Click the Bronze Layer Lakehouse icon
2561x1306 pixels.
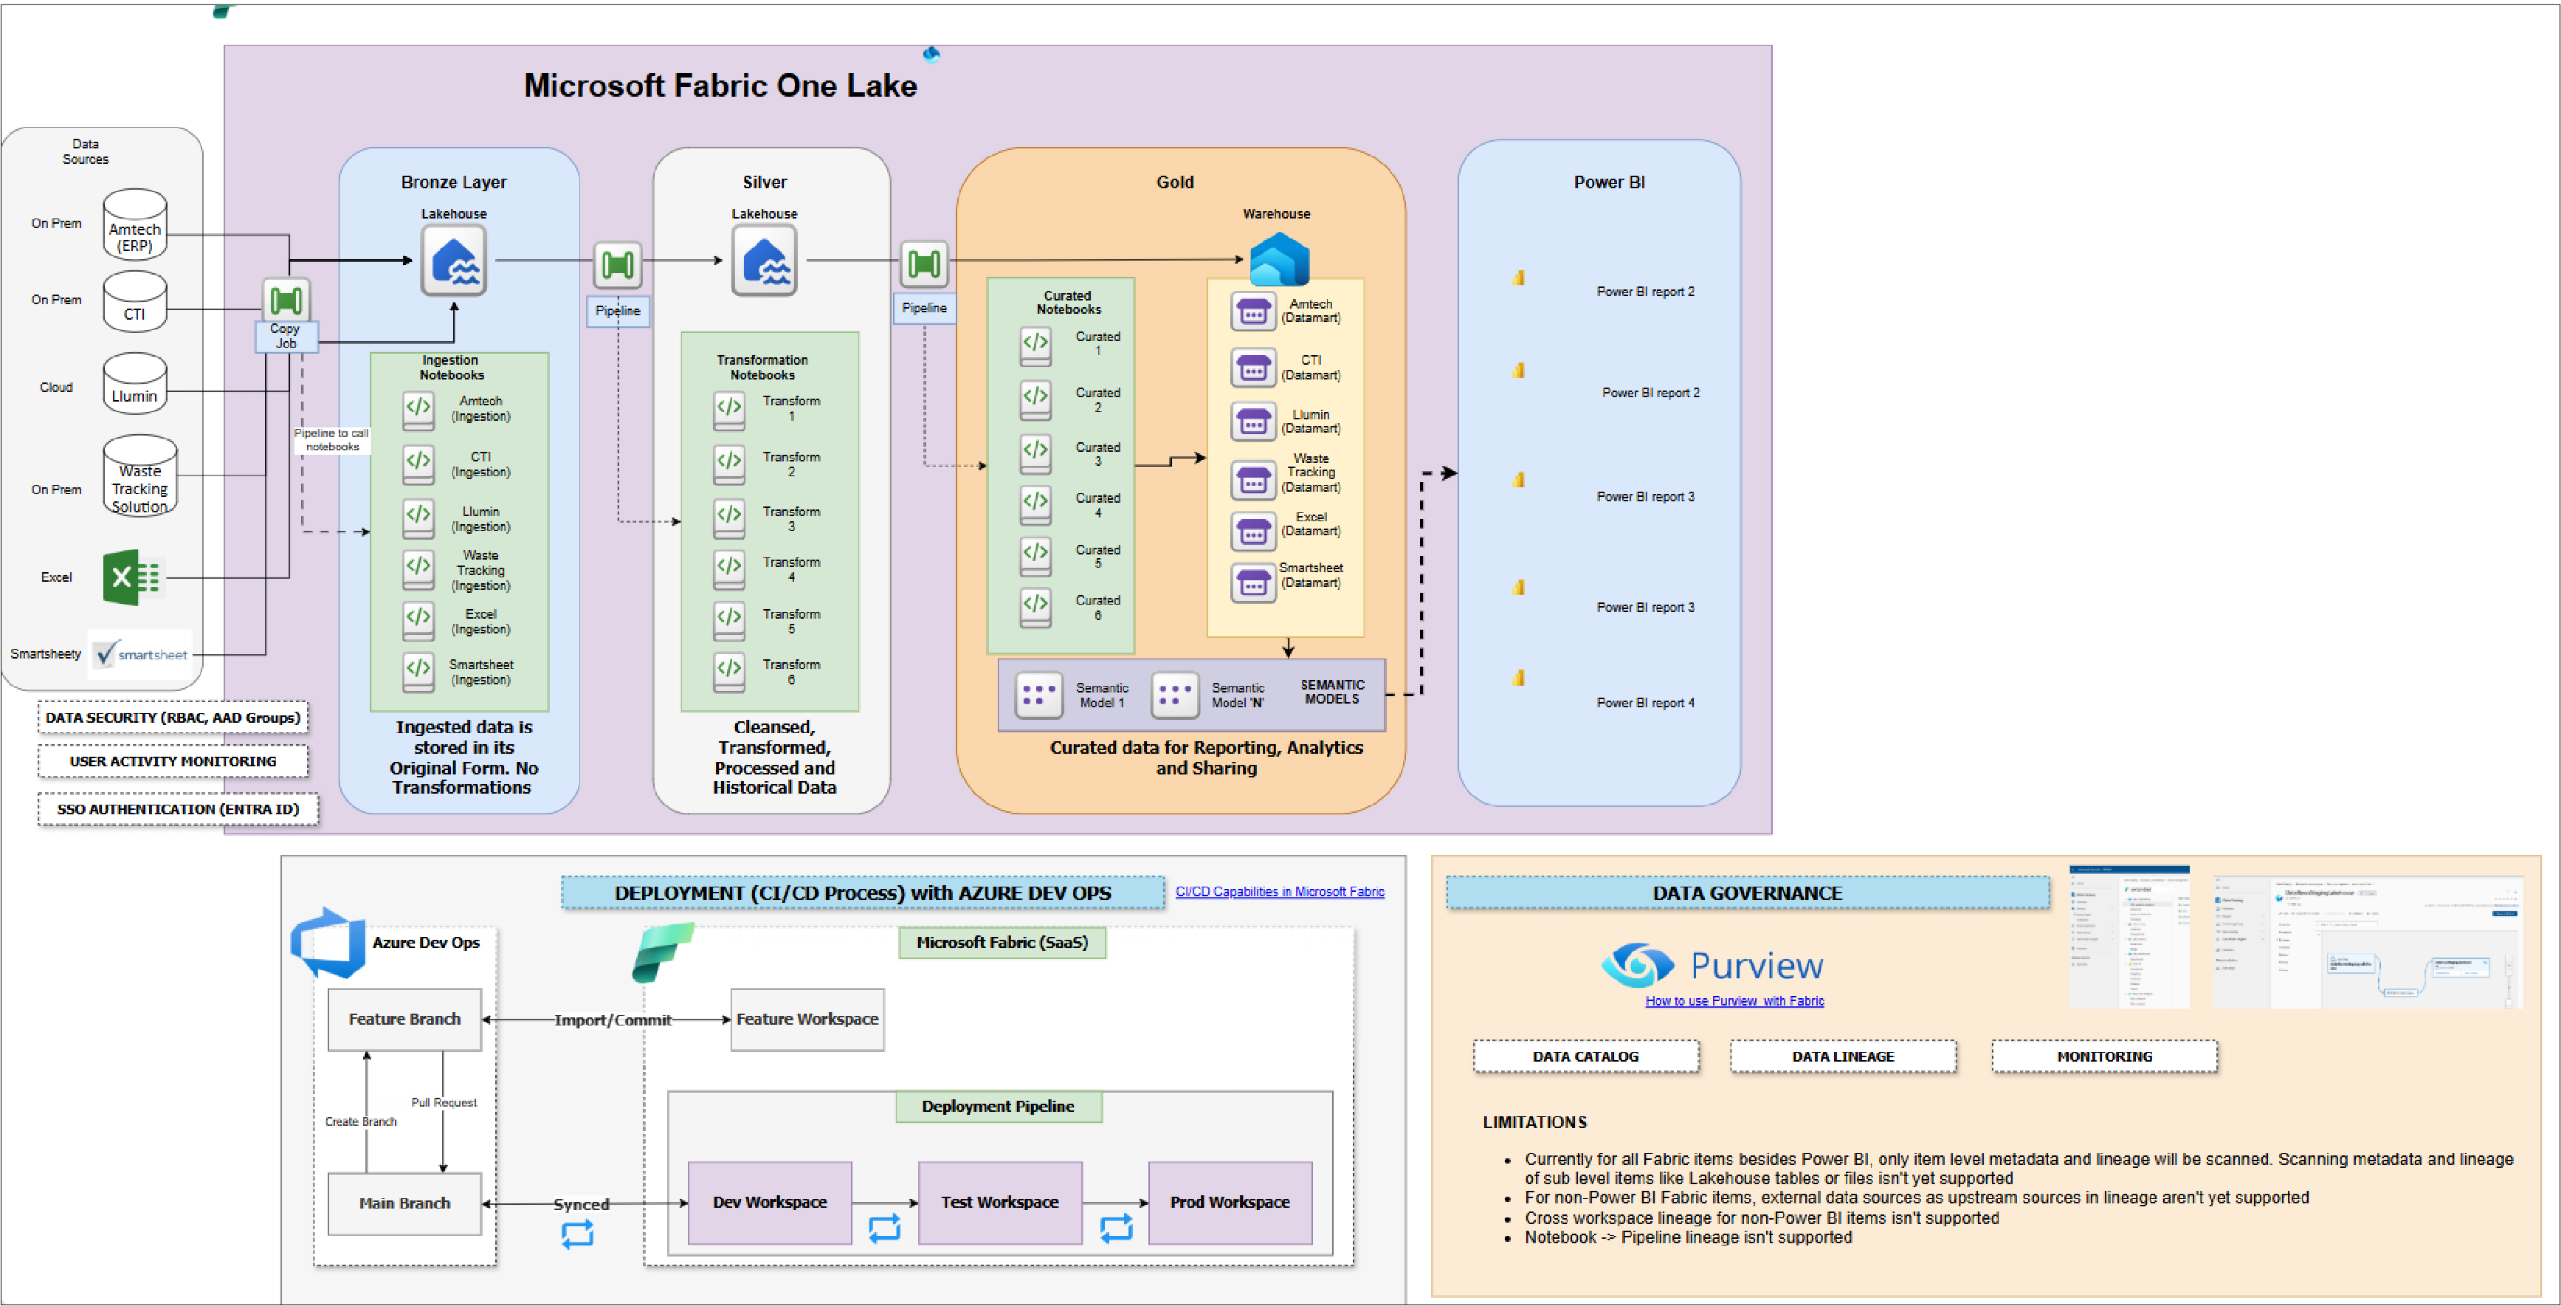pos(453,261)
